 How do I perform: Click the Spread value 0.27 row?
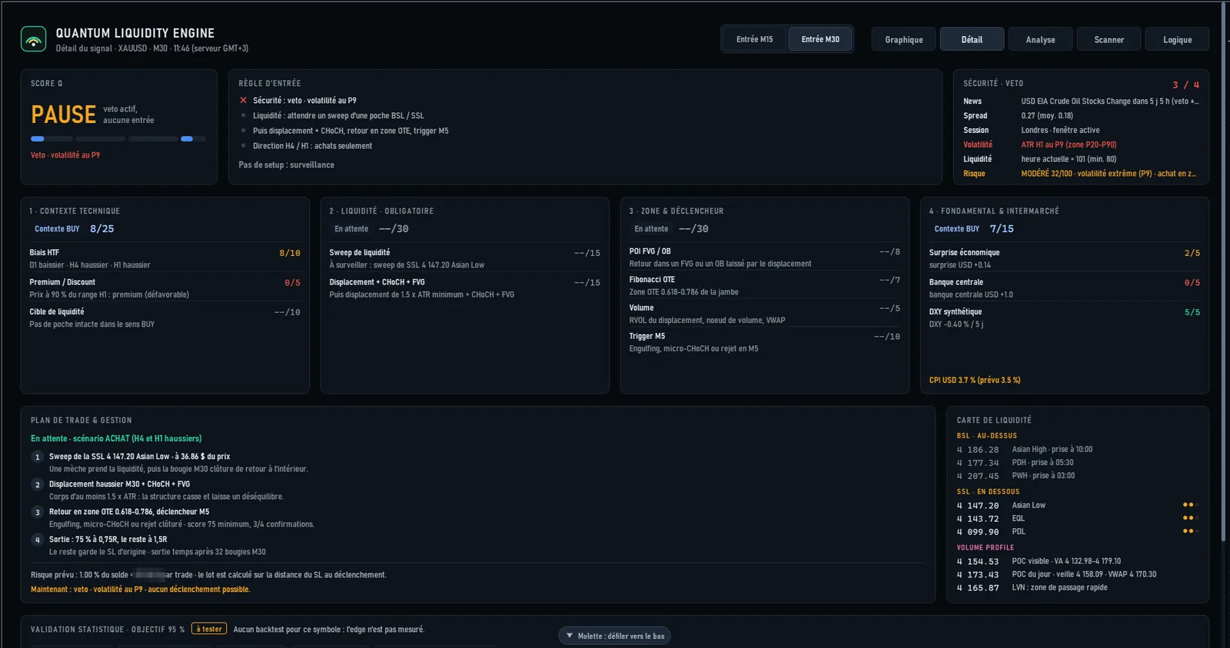click(x=1081, y=116)
